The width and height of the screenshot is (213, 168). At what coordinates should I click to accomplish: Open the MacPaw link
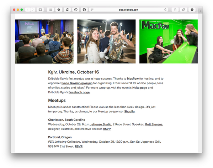coord(133,78)
